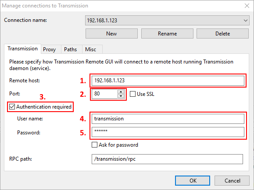This screenshot has width=254, height=190.
Task: Open the Paths tab
Action: pos(70,49)
